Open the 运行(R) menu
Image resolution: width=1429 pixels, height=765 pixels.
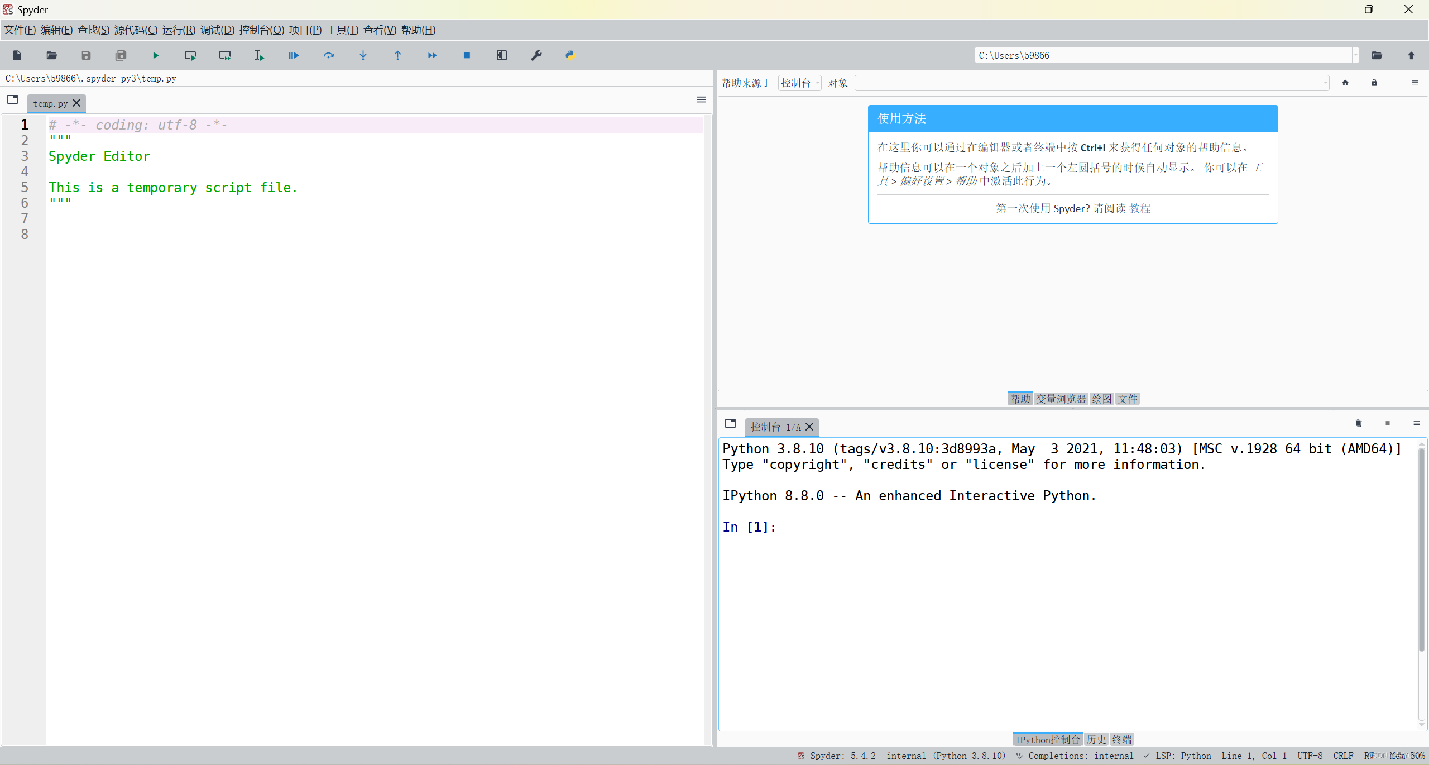click(x=179, y=30)
